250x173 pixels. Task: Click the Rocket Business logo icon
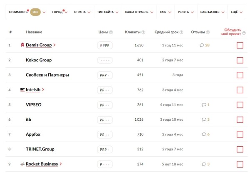(x=22, y=164)
